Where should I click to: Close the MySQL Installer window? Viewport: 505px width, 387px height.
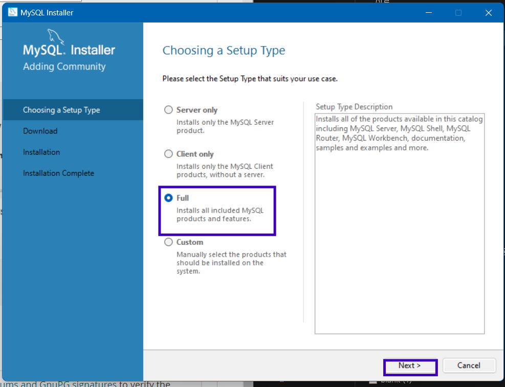pyautogui.click(x=489, y=13)
